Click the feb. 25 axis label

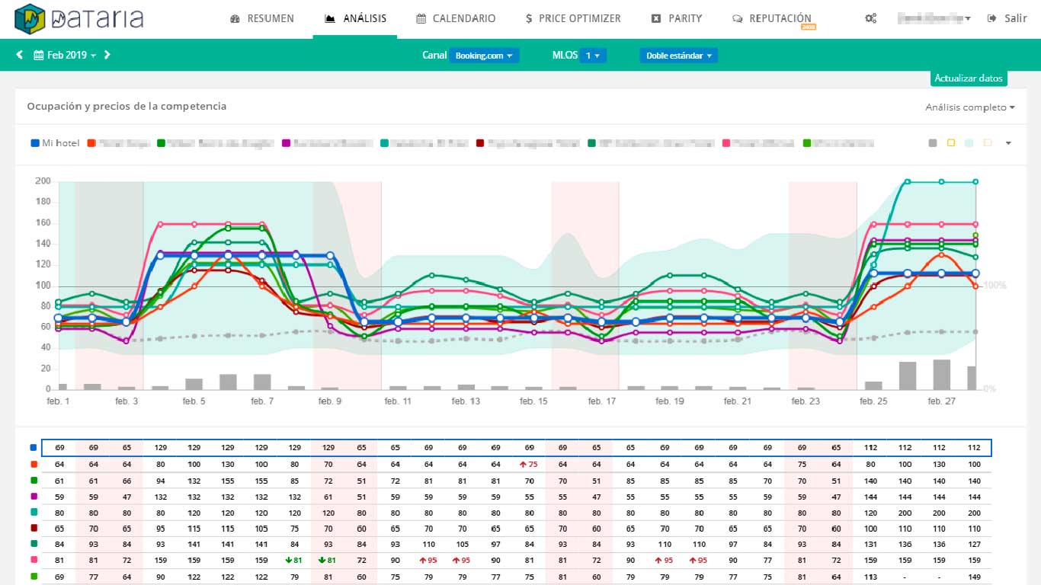tap(873, 401)
